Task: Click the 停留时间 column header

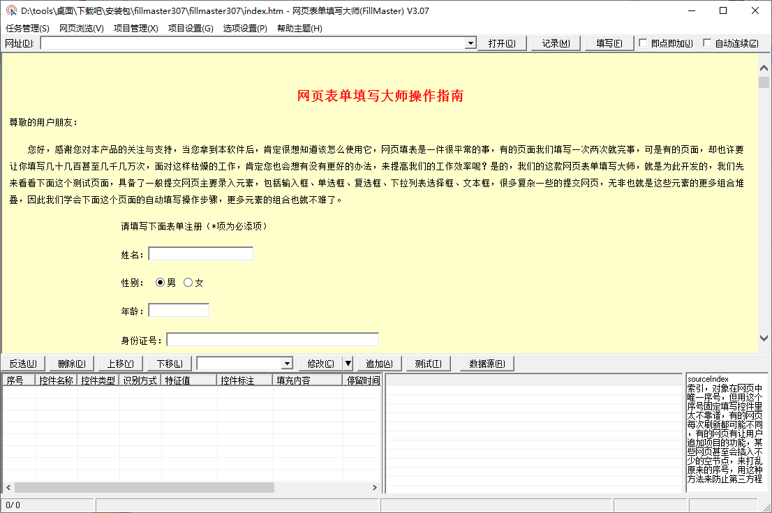Action: 362,380
